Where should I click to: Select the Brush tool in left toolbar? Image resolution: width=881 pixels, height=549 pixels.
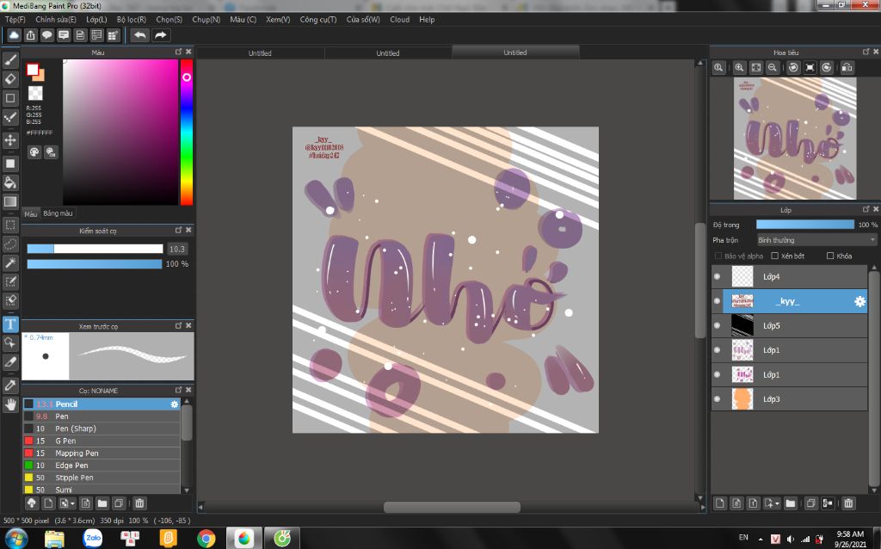pyautogui.click(x=10, y=59)
